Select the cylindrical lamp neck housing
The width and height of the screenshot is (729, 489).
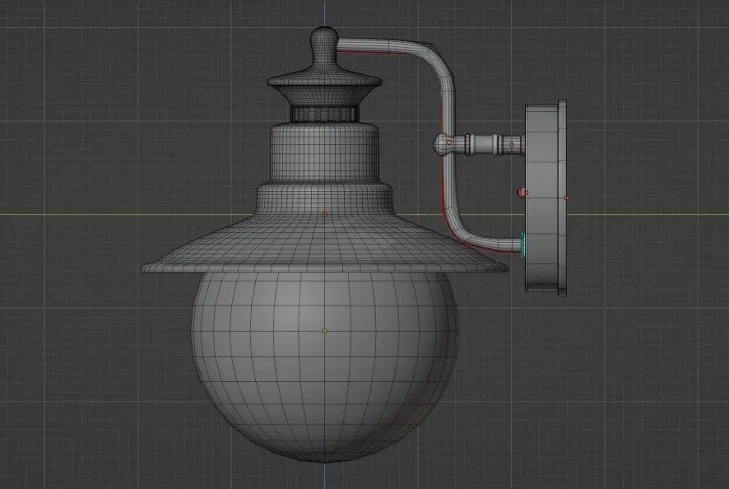click(x=324, y=151)
